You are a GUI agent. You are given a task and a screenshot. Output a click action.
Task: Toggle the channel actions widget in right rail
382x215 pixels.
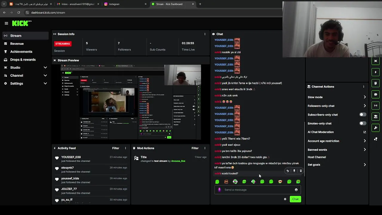pyautogui.click(x=376, y=116)
